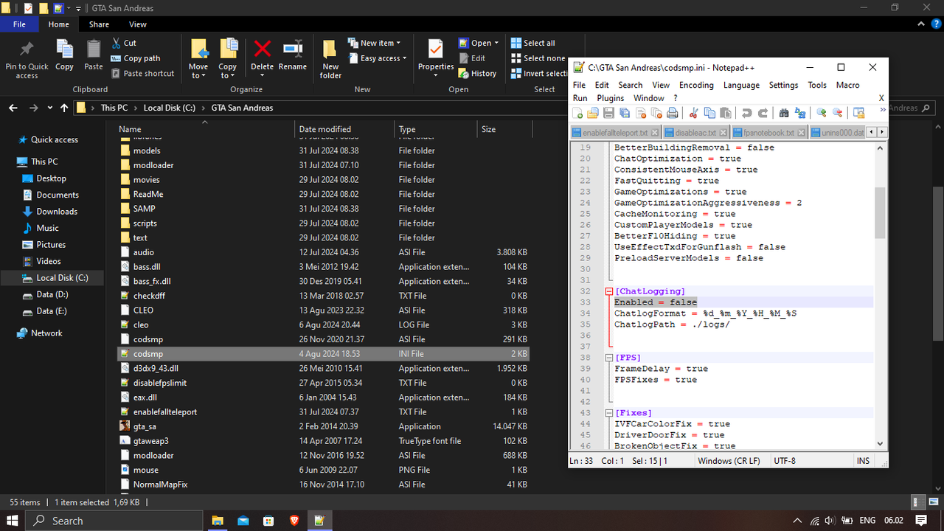Select Data (D:) drive in navigation pane

click(x=52, y=294)
